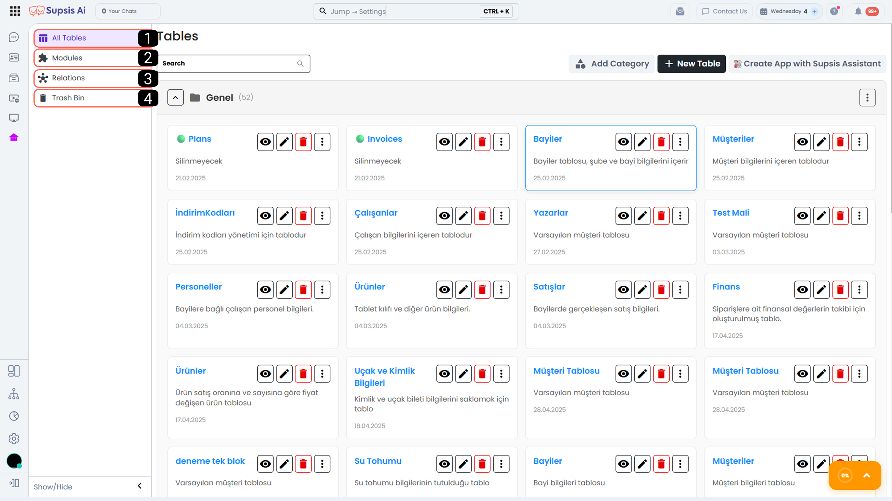
Task: Toggle view eye for Ürünler tablet kılıfı table
Action: [444, 290]
